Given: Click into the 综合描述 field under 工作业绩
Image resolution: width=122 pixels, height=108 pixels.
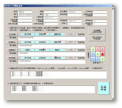Looking at the screenshot, I should click(52, 39).
